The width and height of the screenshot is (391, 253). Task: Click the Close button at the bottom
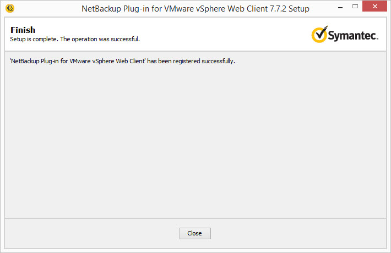(x=195, y=233)
